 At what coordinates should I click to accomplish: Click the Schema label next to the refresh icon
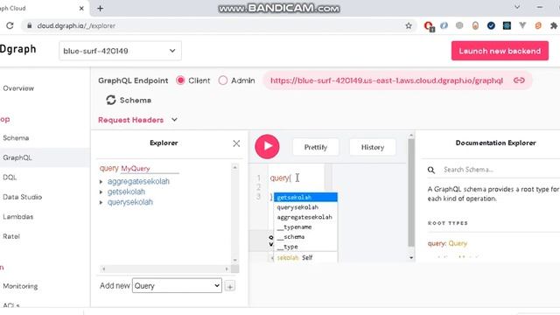(x=136, y=101)
